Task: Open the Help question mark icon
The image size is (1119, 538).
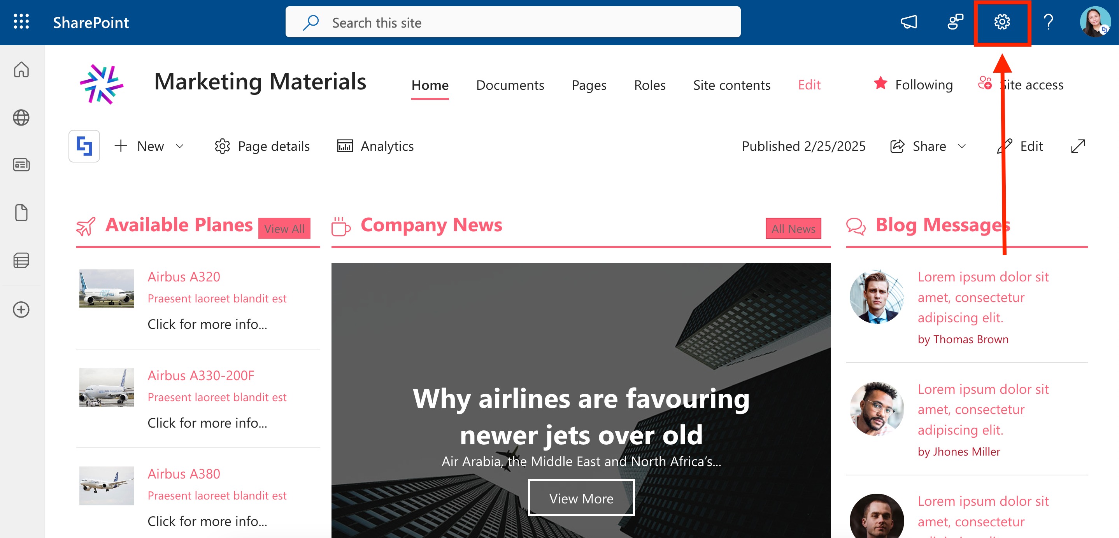Action: click(1048, 22)
